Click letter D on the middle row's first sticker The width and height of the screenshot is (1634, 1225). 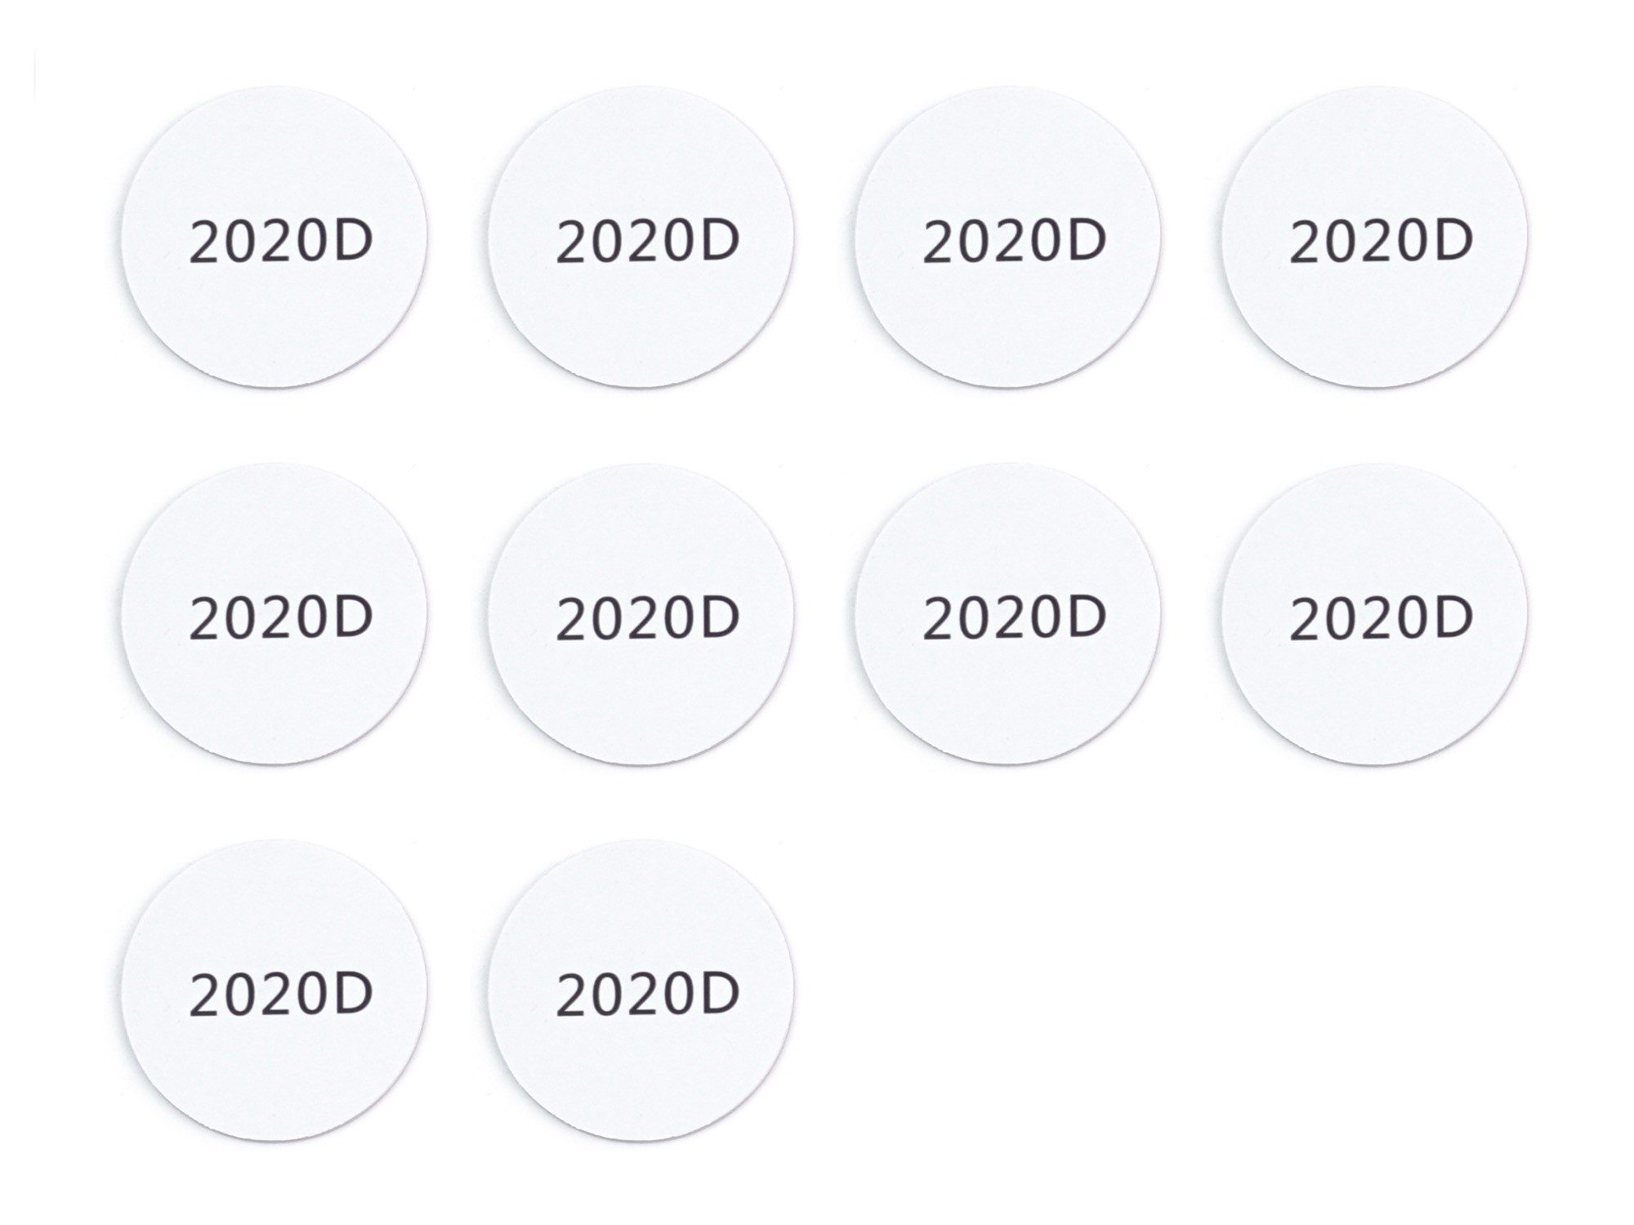tap(353, 617)
